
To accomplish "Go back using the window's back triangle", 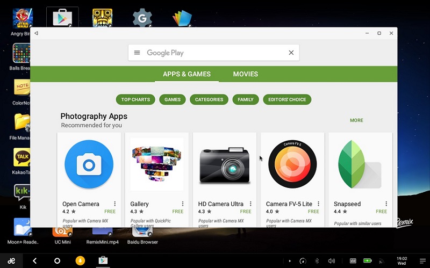I will coord(36,33).
